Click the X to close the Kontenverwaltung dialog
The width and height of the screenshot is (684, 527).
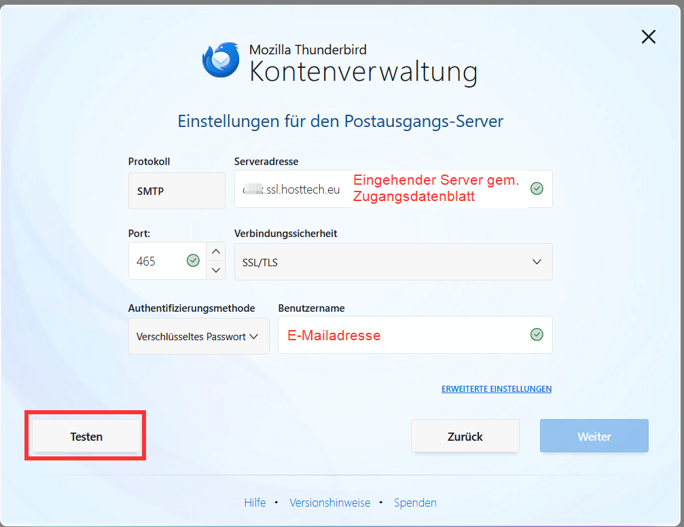(648, 37)
